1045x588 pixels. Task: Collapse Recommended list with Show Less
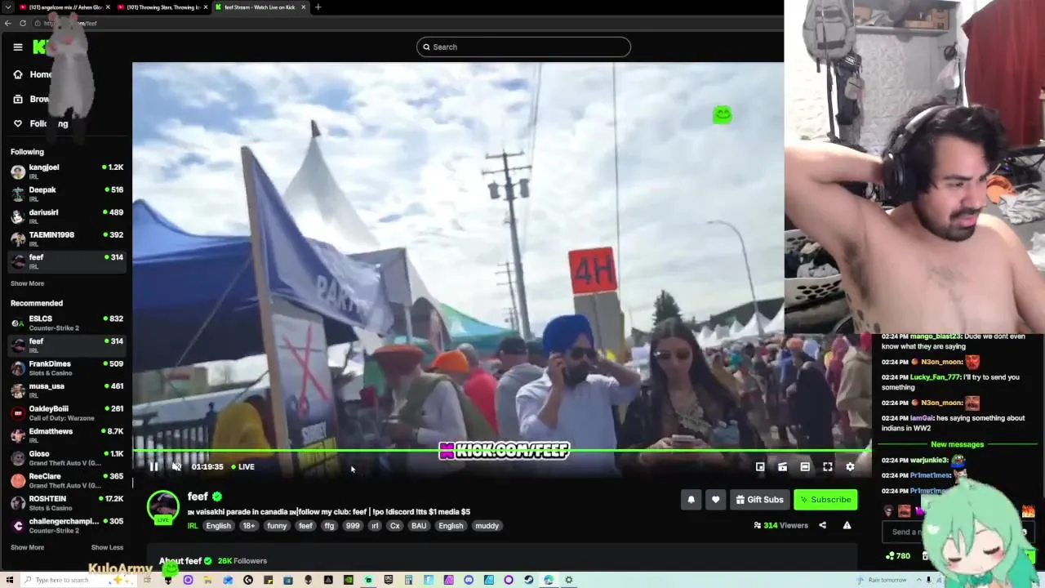[x=107, y=547]
